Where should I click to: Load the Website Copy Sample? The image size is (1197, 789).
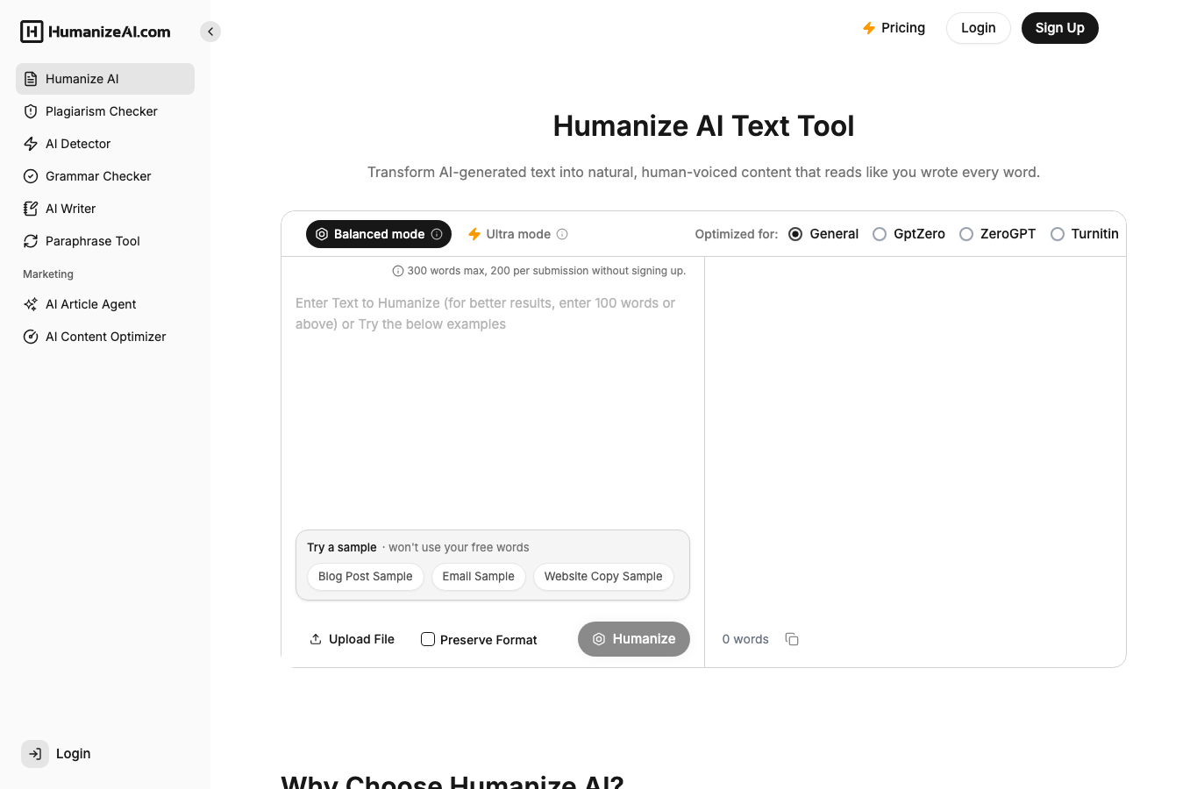point(603,576)
